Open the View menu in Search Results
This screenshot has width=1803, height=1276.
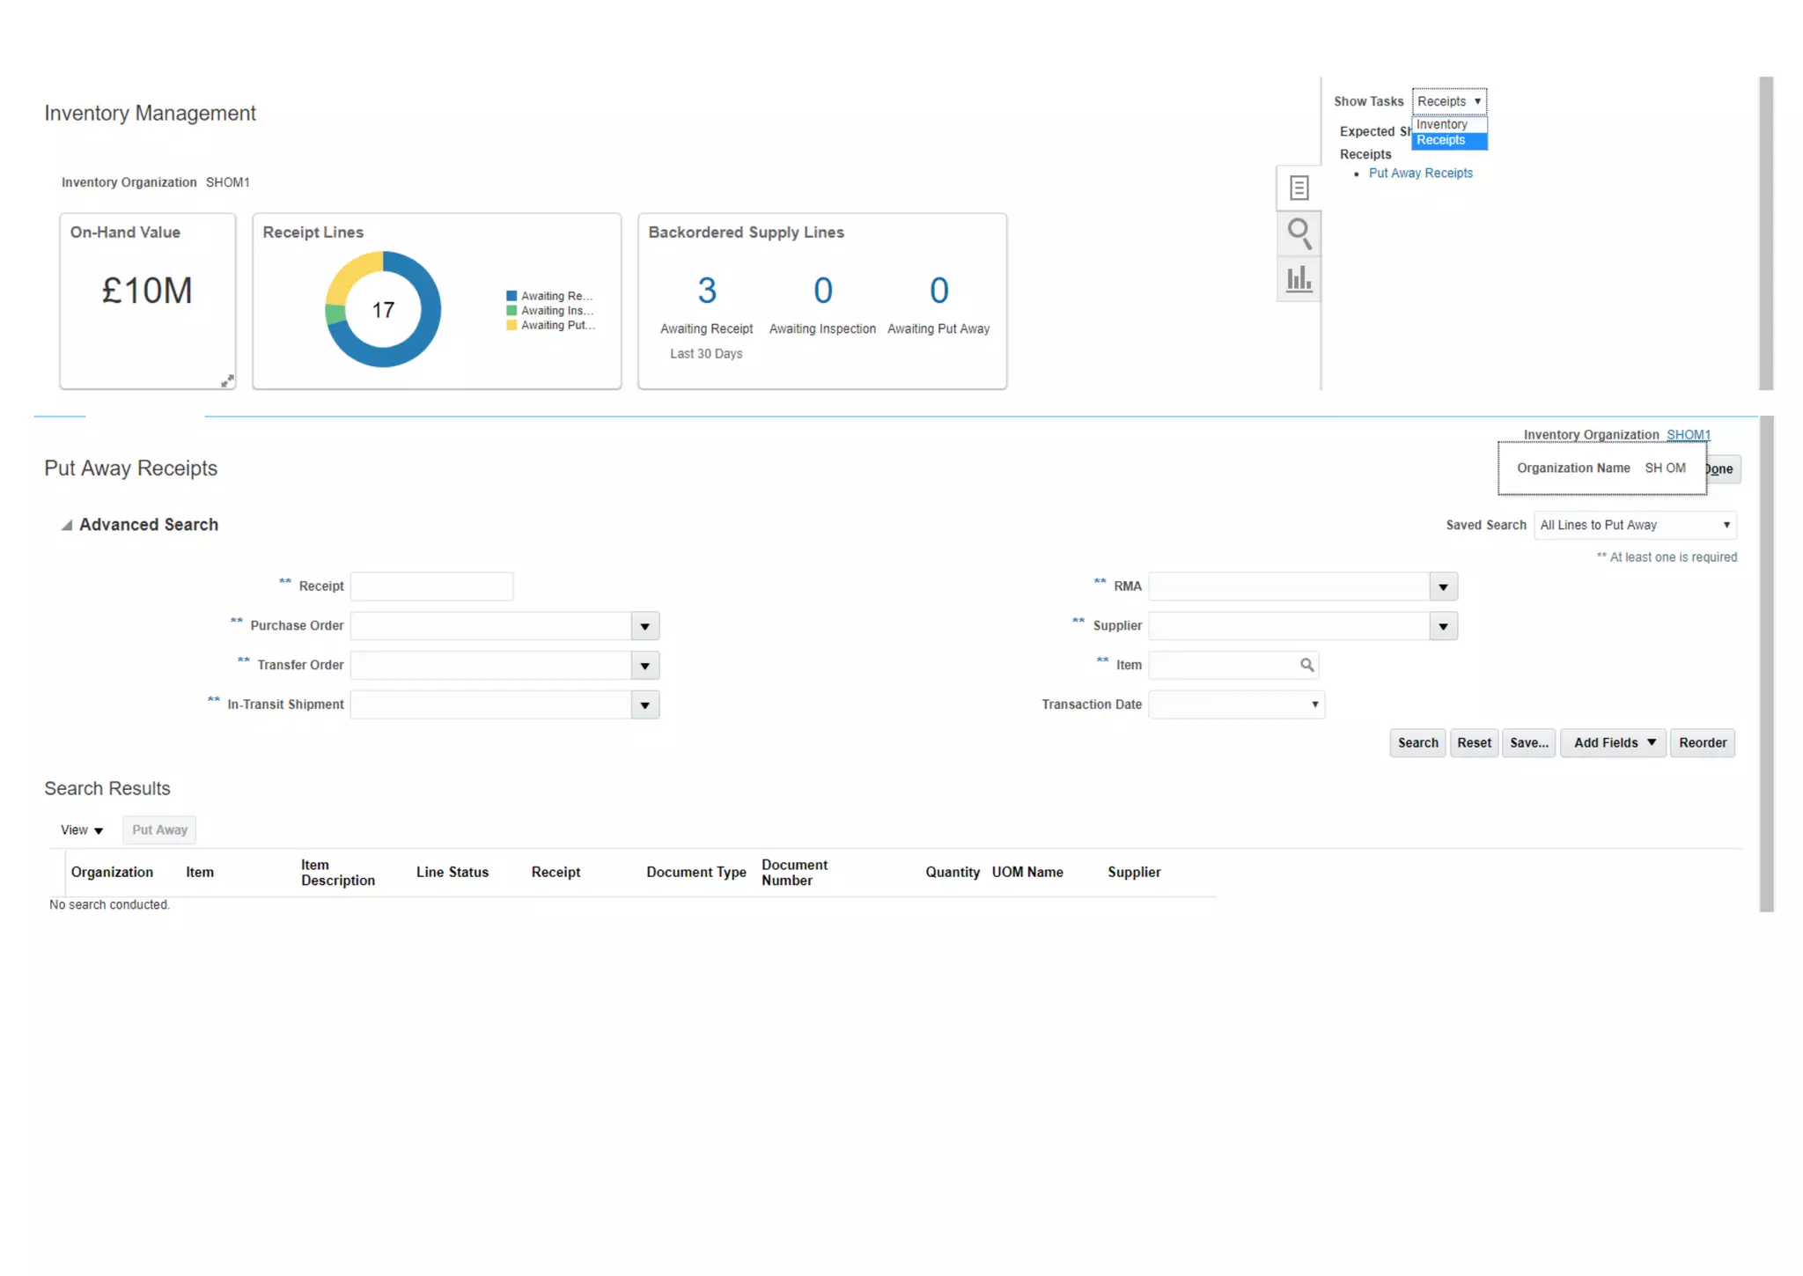81,830
